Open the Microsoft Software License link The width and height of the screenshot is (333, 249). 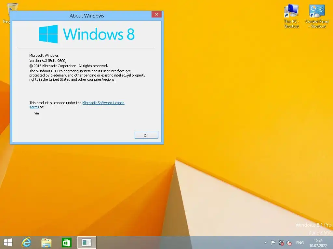tap(103, 103)
